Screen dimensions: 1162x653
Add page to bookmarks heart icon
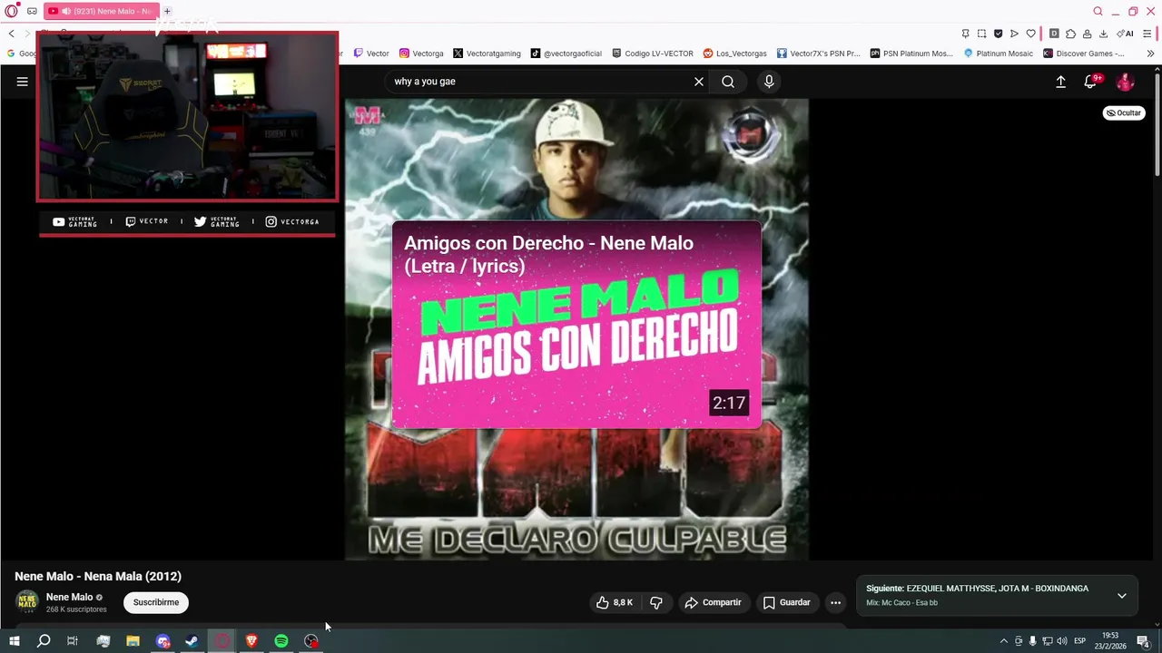1030,34
